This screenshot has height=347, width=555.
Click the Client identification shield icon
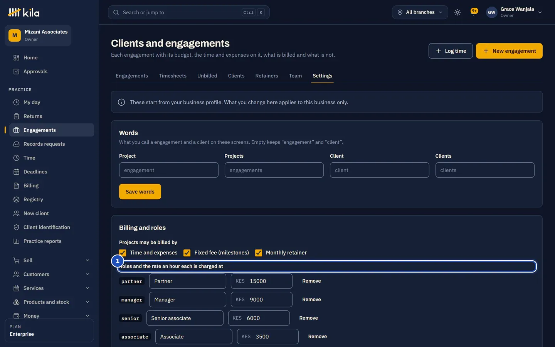click(x=16, y=227)
